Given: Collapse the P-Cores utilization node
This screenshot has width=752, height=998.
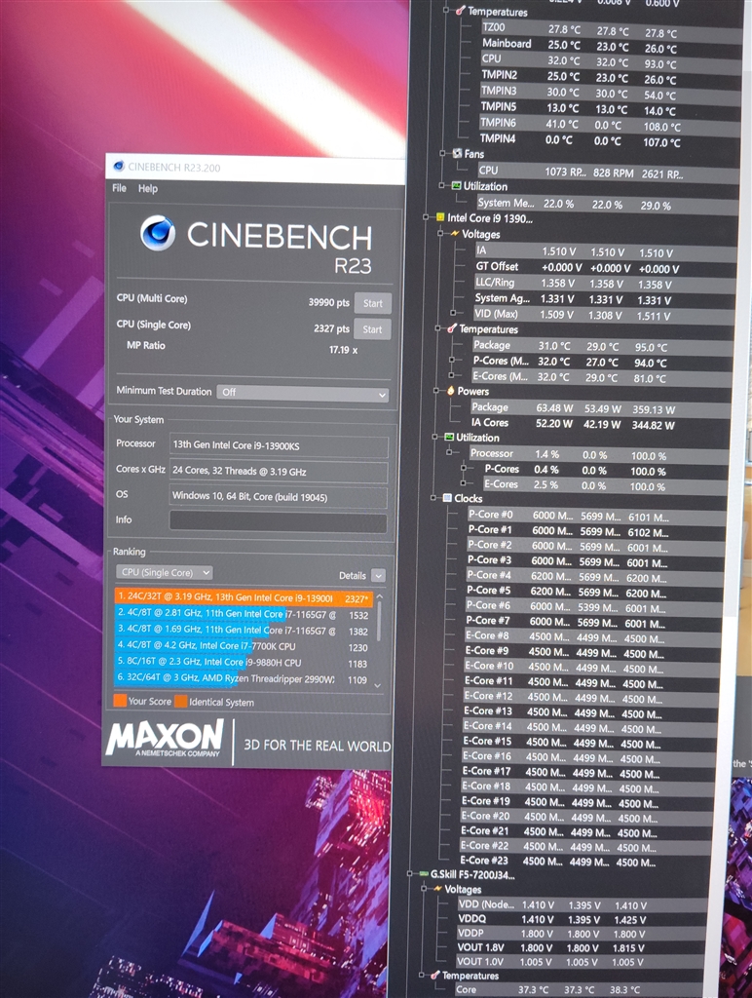Looking at the screenshot, I should 464,469.
